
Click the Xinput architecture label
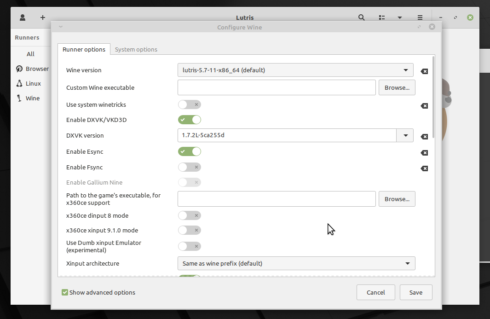(92, 263)
